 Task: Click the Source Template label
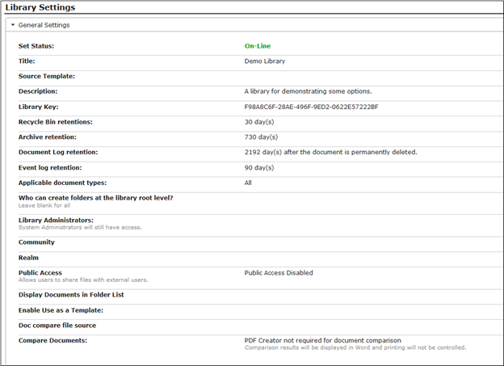pos(47,76)
